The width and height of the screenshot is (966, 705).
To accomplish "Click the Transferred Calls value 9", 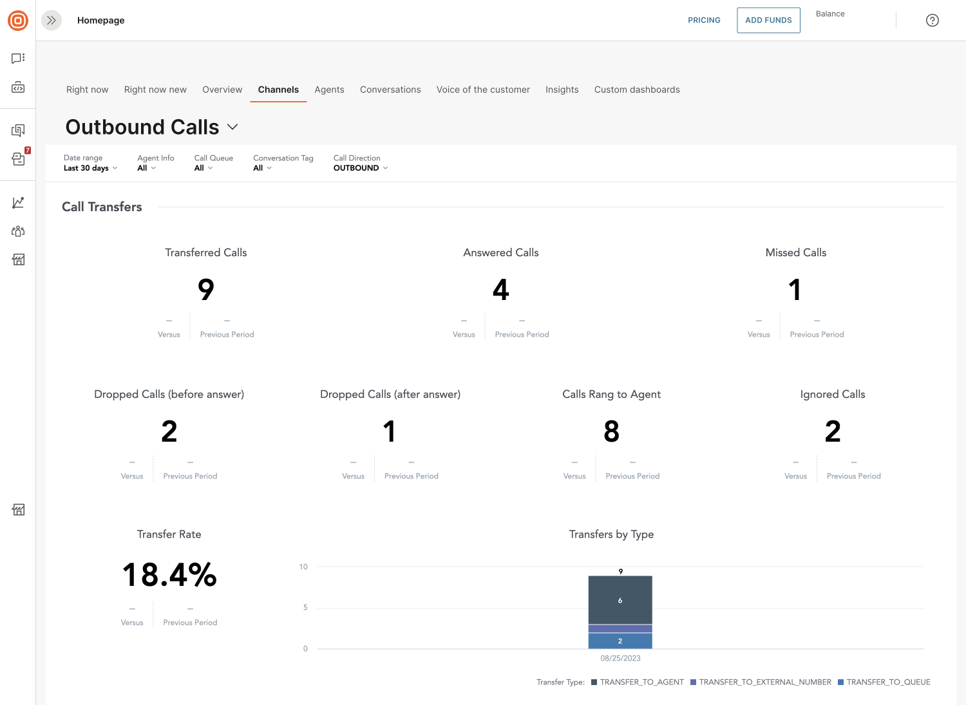I will 206,290.
